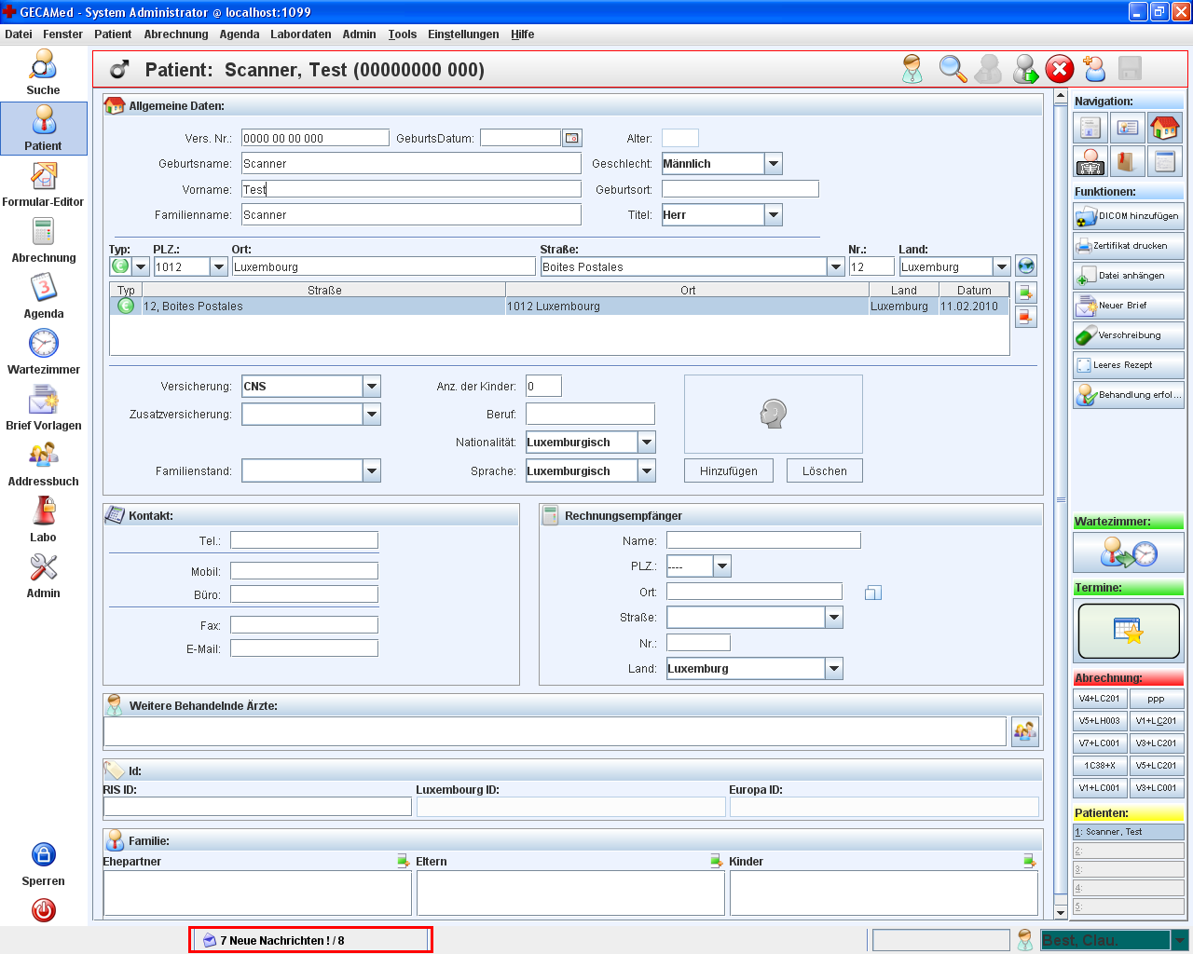Open the Abrechnung menu

pos(176,34)
